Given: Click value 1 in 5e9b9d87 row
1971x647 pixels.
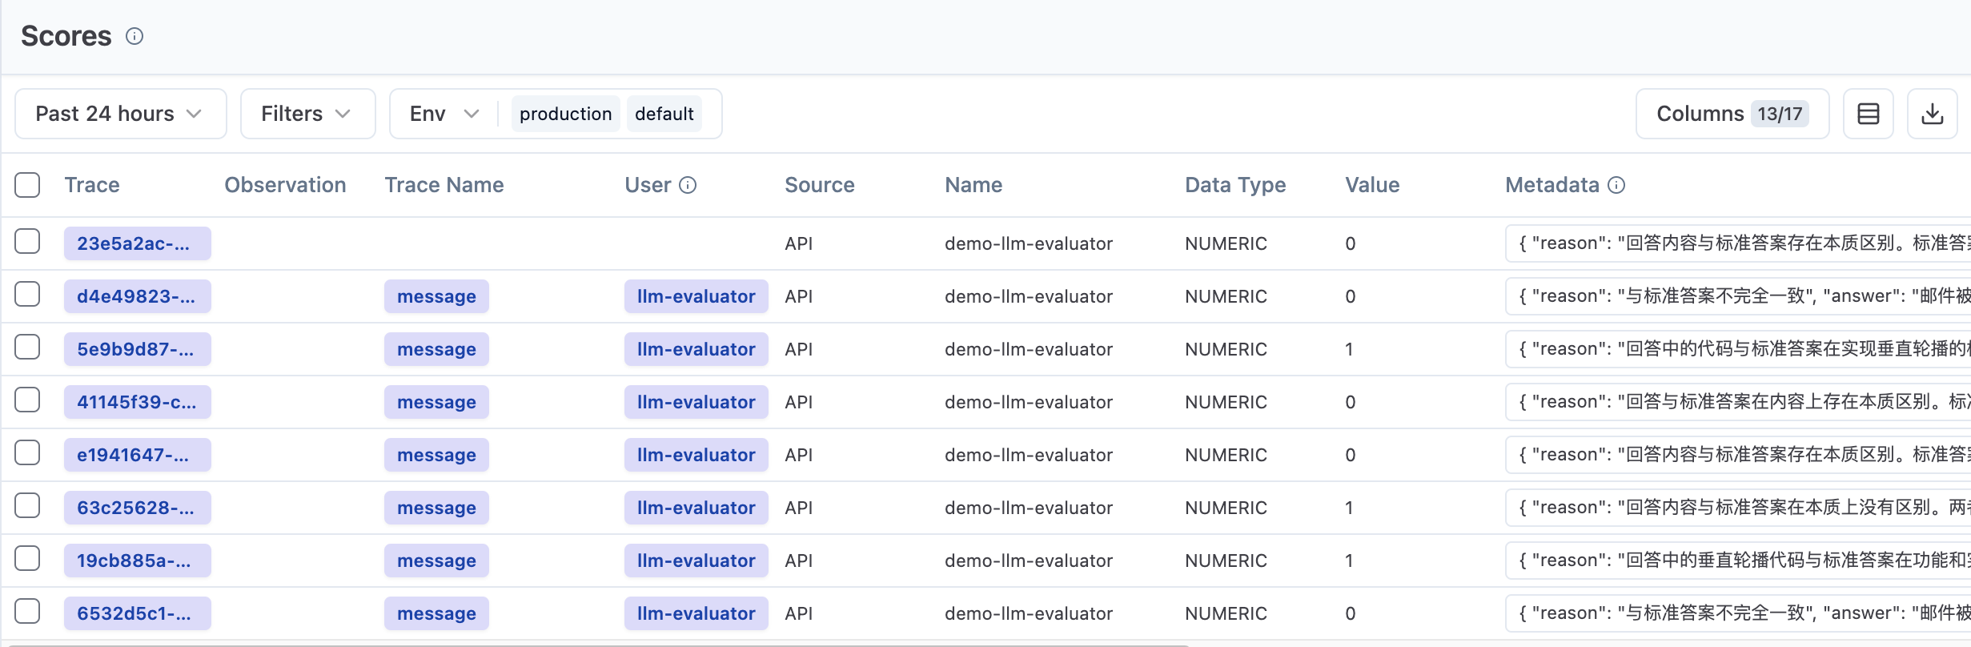Looking at the screenshot, I should click(x=1349, y=349).
